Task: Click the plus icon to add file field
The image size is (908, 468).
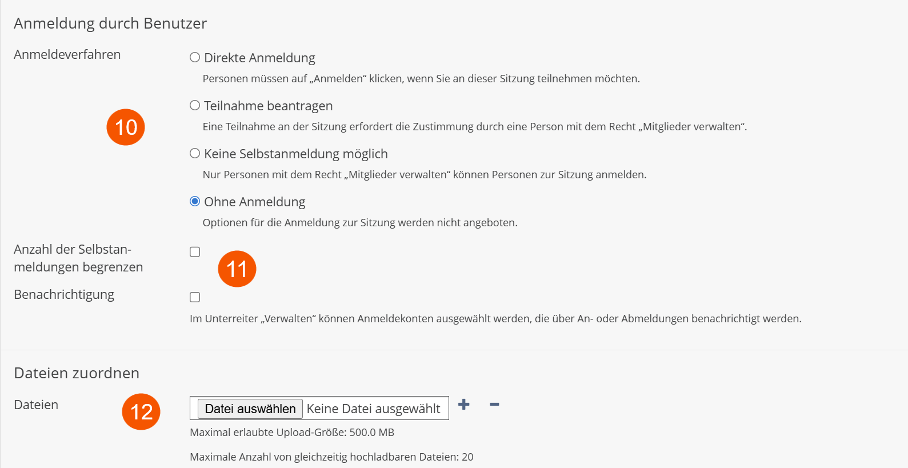Action: [464, 405]
